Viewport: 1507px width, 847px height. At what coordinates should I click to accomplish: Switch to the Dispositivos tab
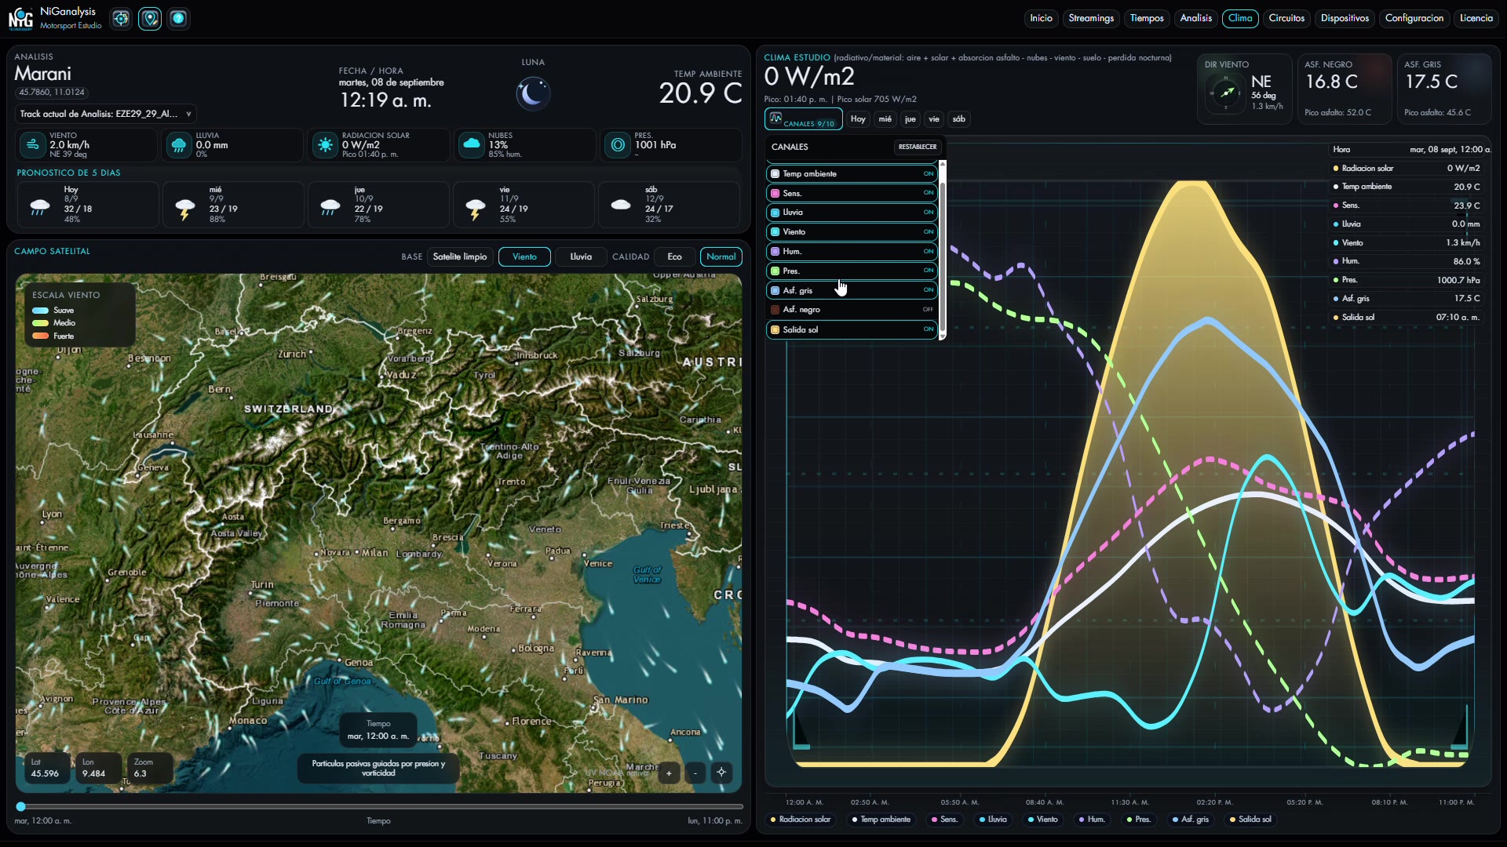(x=1345, y=18)
